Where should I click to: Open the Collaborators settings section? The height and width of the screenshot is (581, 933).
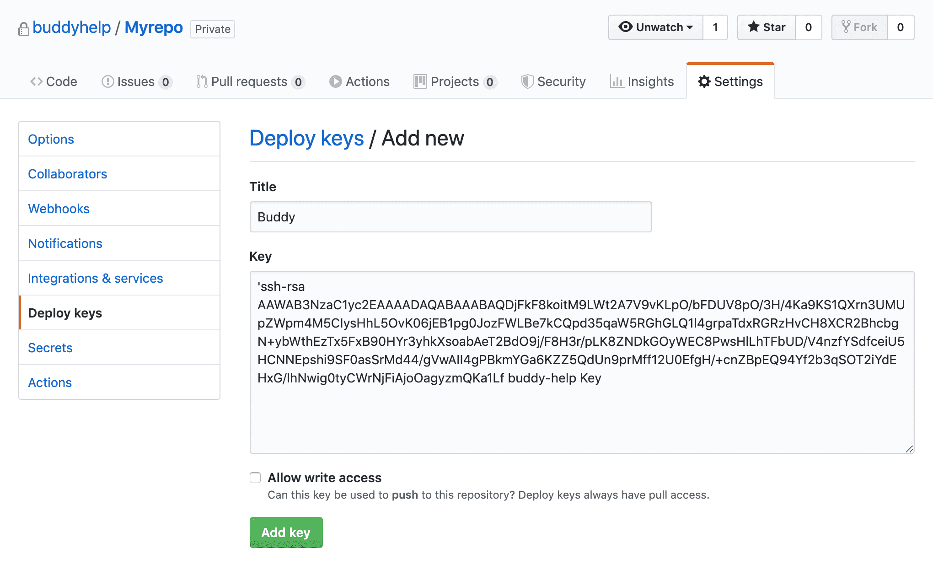pos(67,173)
